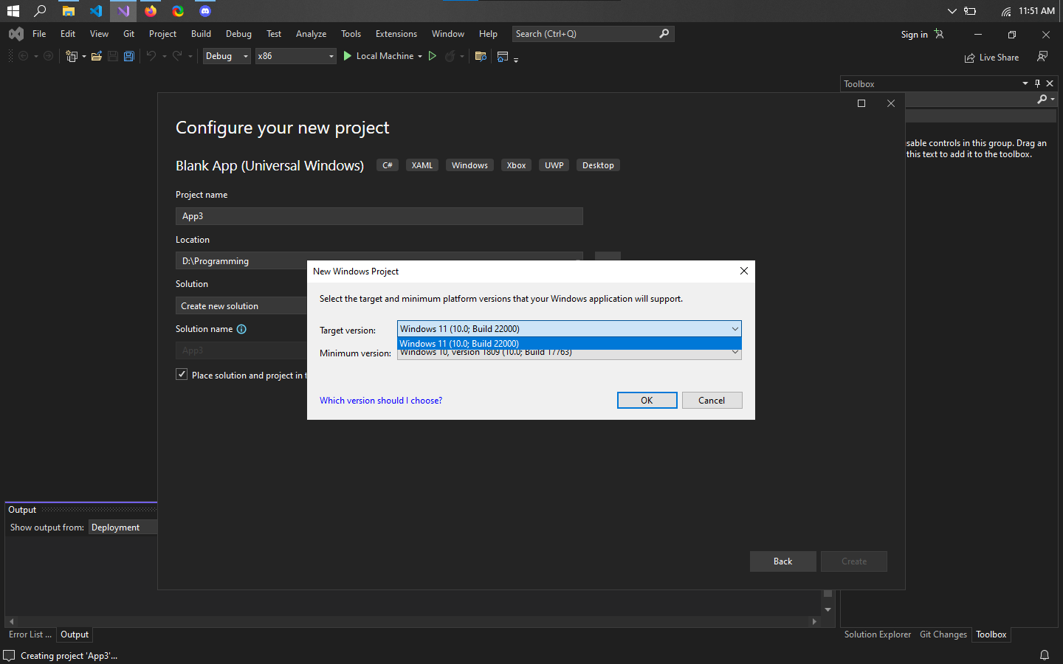Switch to the Git Changes tab
Image resolution: width=1063 pixels, height=664 pixels.
(943, 634)
